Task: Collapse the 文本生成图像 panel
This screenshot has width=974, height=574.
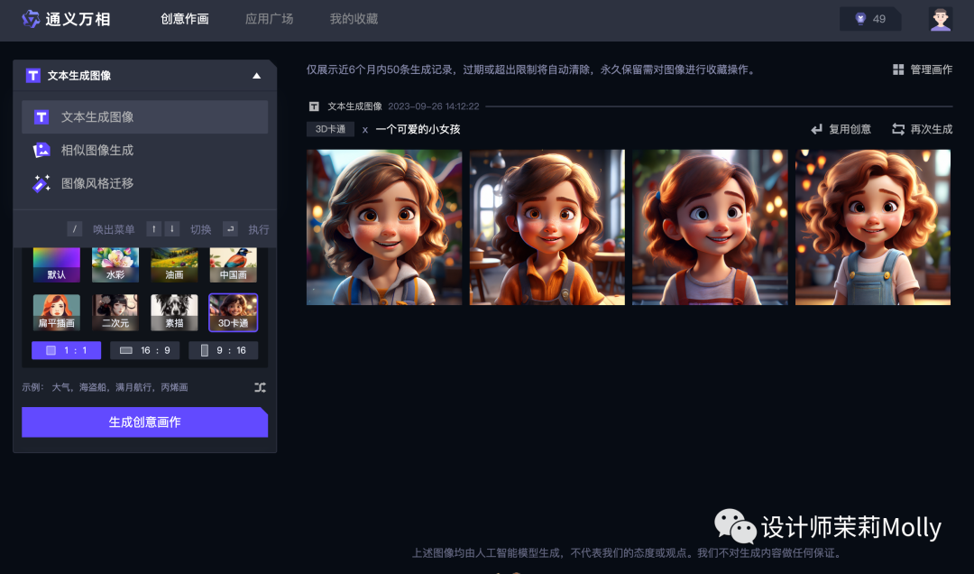Action: coord(257,75)
